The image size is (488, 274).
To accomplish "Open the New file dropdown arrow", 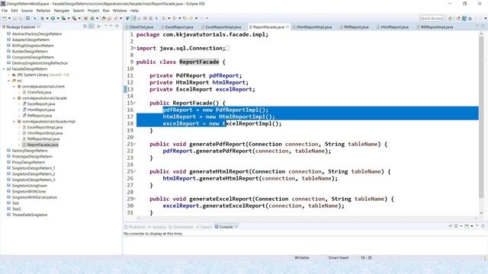I will coord(9,18).
